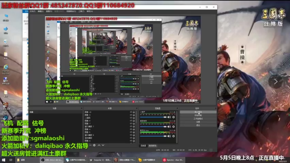The width and height of the screenshot is (290, 163).
Task: Open the 小葫芦直播助手 taskbar item
Action: pyautogui.click(x=149, y=160)
